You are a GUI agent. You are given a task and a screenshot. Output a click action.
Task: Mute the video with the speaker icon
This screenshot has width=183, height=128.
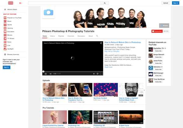pyautogui.click(x=51, y=74)
